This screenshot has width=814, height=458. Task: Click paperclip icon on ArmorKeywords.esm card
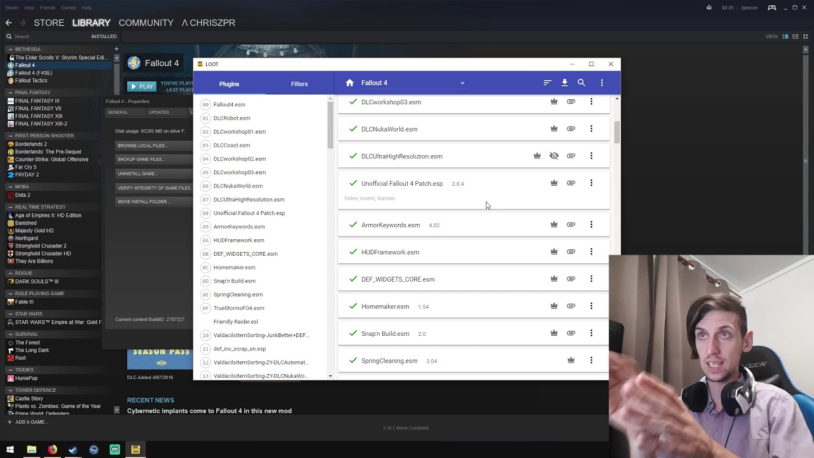coord(571,225)
